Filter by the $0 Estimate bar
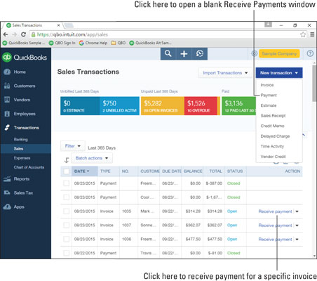Image resolution: width=317 pixels, height=281 pixels. click(x=80, y=106)
